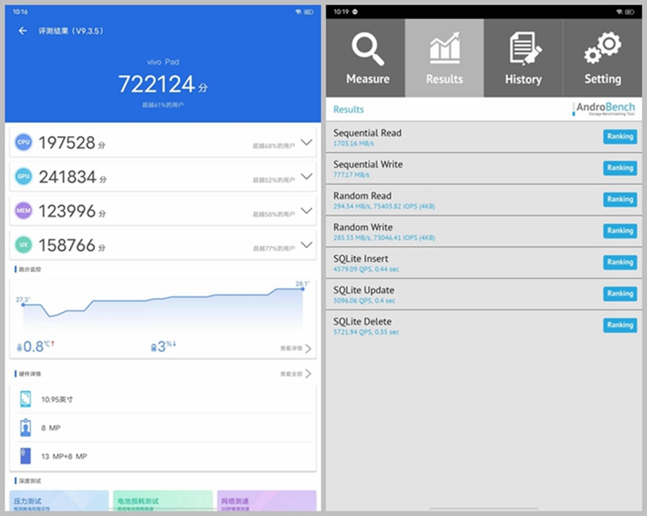Tap the thermometer icon next to 0.8°C
Screen dimensions: 647x516
pos(19,348)
